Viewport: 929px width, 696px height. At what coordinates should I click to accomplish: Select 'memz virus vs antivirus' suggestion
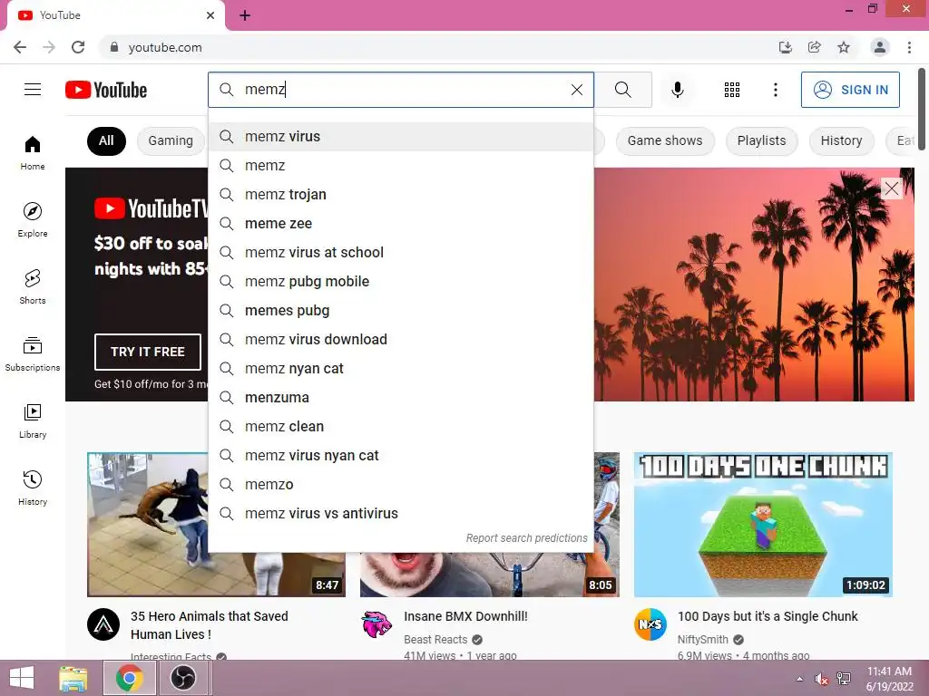pos(401,514)
